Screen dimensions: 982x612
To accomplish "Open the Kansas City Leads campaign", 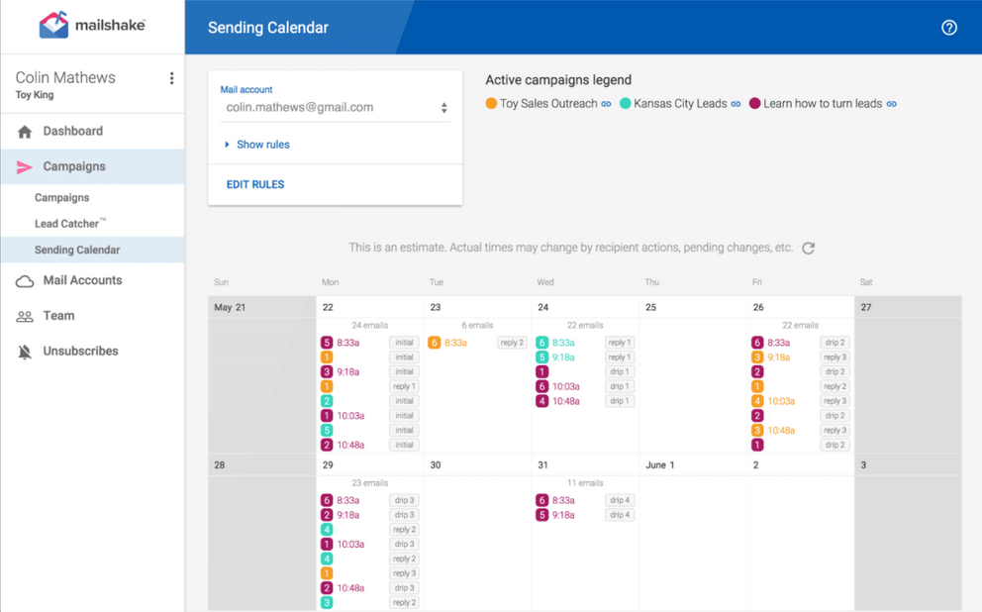I will click(x=680, y=104).
